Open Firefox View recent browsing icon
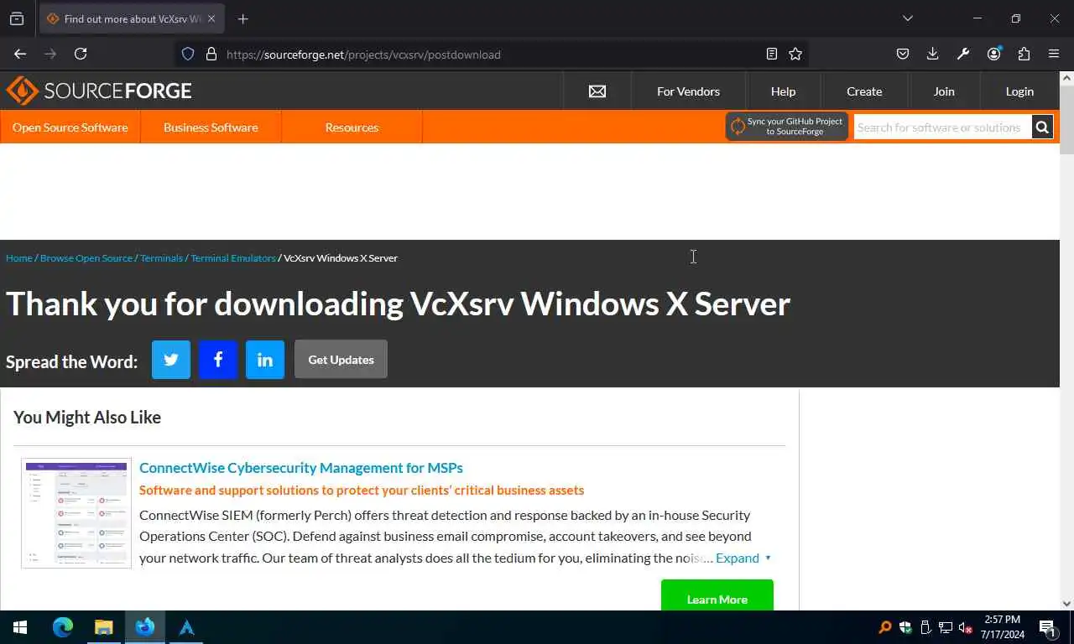The width and height of the screenshot is (1074, 644). pos(17,18)
